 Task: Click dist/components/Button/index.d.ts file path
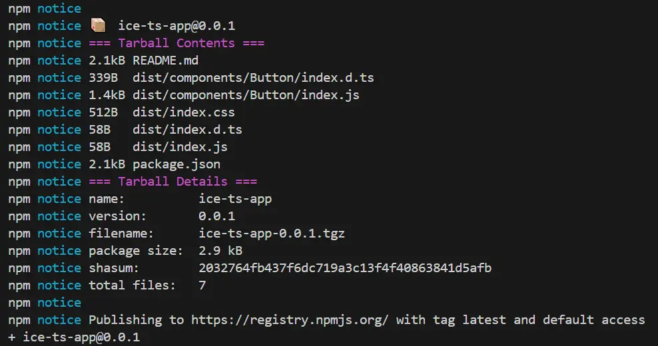(x=253, y=78)
